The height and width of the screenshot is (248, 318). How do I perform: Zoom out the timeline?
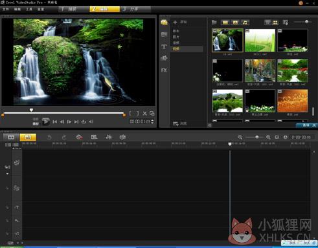240,137
